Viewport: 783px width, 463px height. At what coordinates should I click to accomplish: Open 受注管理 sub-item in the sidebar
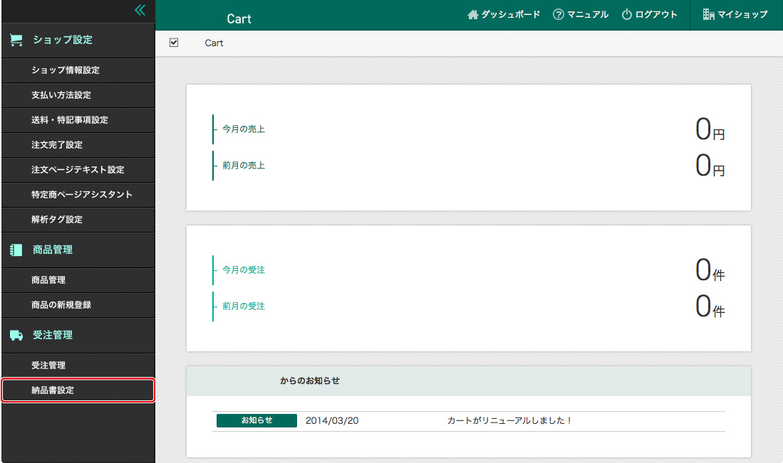click(x=78, y=366)
